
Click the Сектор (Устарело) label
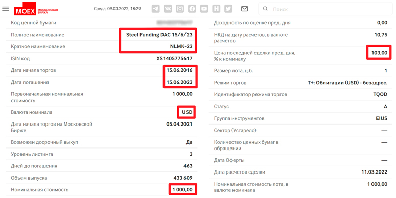point(235,131)
